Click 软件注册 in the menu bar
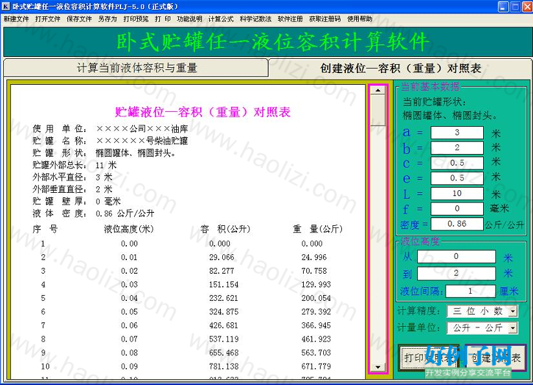The height and width of the screenshot is (385, 533). (290, 19)
